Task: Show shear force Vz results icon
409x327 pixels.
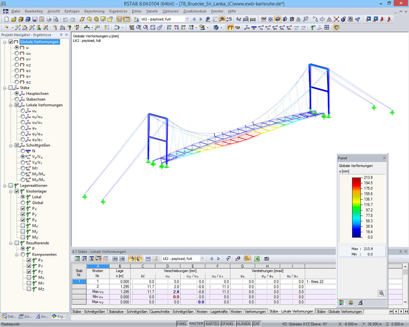Action: coord(268,28)
